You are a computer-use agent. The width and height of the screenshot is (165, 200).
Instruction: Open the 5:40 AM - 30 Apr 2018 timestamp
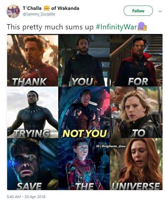(x=26, y=197)
